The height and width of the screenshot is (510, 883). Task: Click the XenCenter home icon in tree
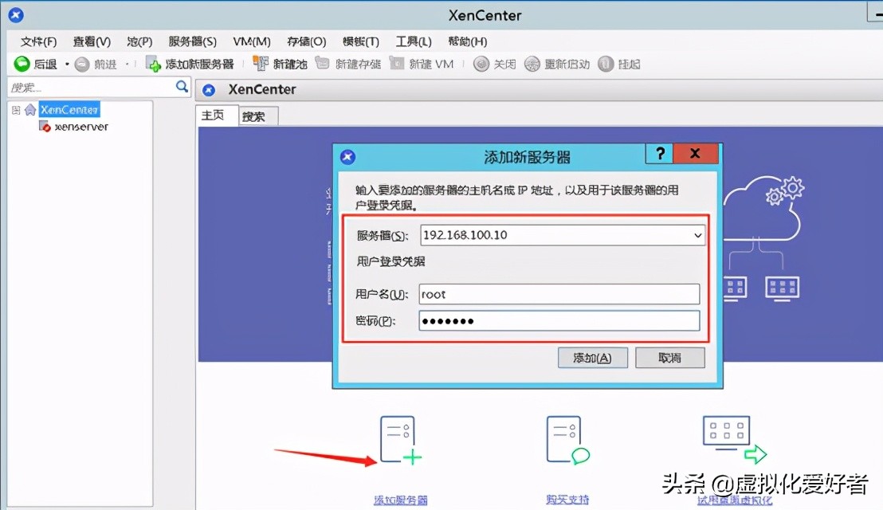pyautogui.click(x=29, y=110)
